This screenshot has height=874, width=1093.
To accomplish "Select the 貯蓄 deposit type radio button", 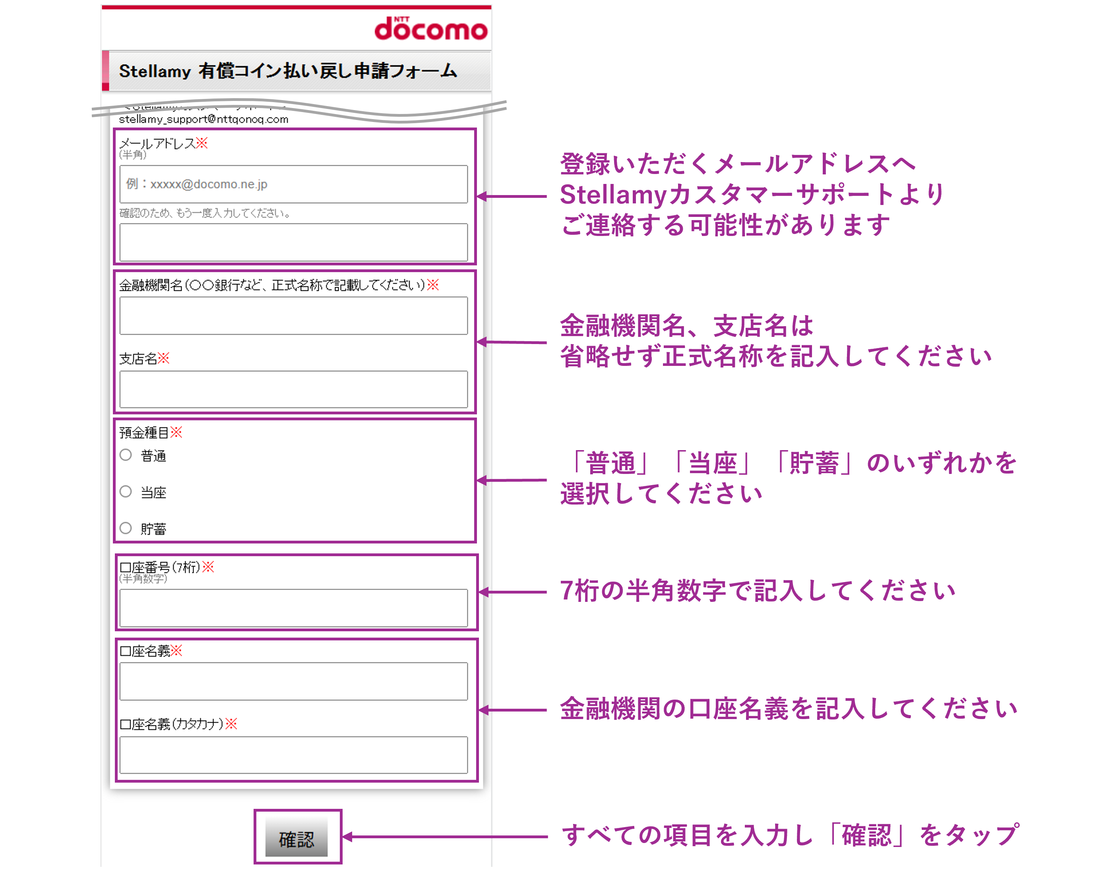I will click(126, 528).
